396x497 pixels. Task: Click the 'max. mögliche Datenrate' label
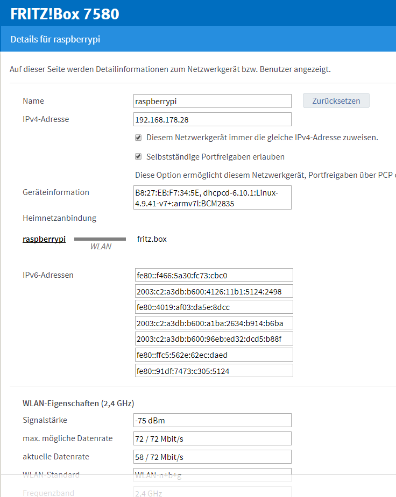68,438
